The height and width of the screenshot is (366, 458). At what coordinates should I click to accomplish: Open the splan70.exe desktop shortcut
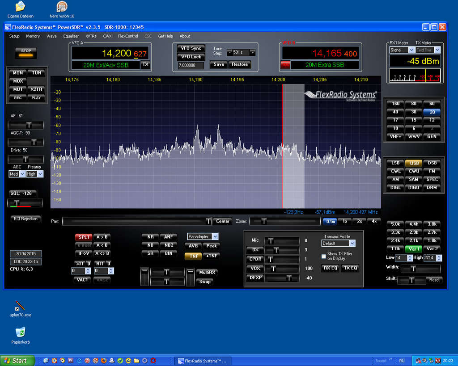(20, 306)
